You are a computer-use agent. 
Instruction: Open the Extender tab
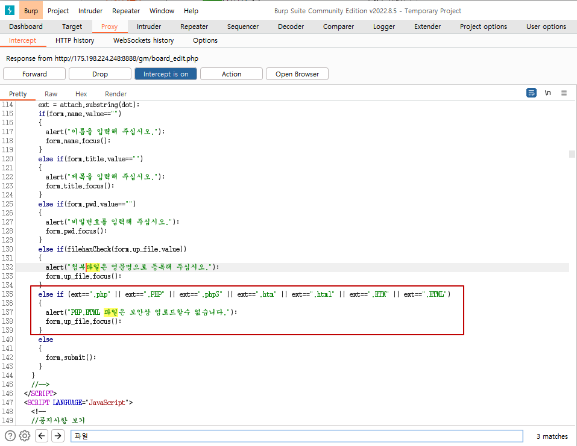click(x=427, y=26)
